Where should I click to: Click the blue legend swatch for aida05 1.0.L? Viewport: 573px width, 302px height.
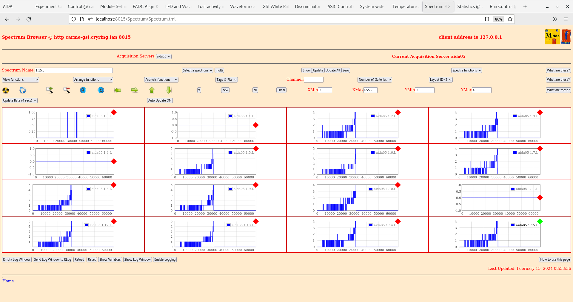[x=88, y=116]
